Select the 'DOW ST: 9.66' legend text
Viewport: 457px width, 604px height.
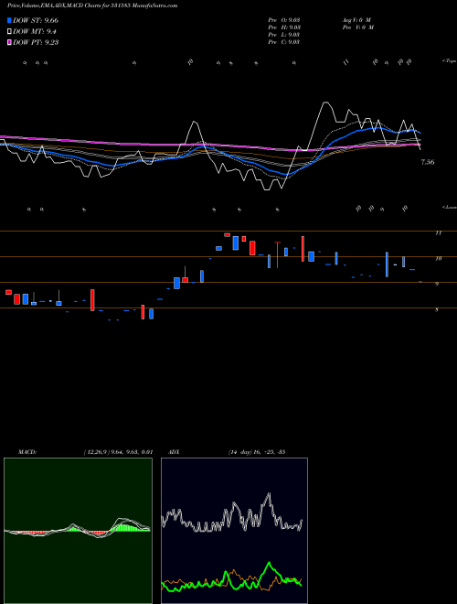pyautogui.click(x=36, y=20)
